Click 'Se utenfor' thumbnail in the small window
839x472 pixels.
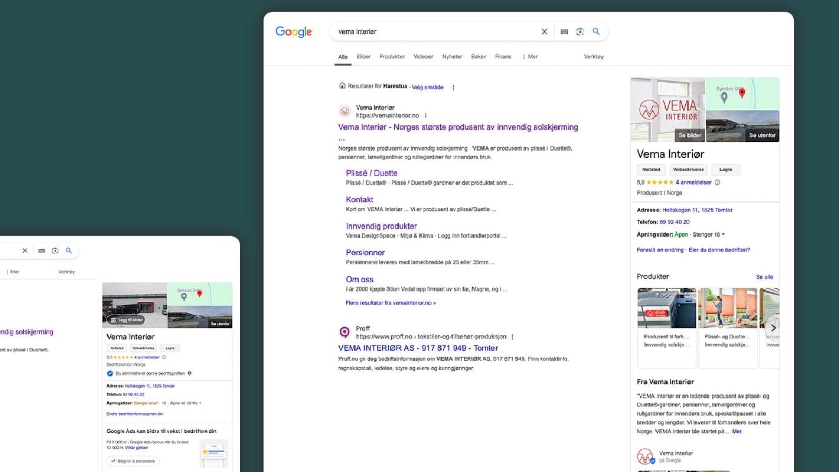[220, 324]
